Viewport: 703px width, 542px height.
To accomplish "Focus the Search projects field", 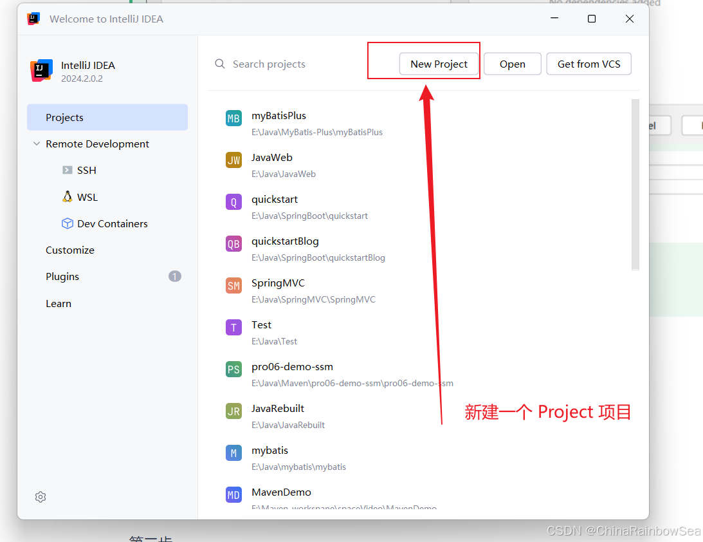I will coord(269,64).
